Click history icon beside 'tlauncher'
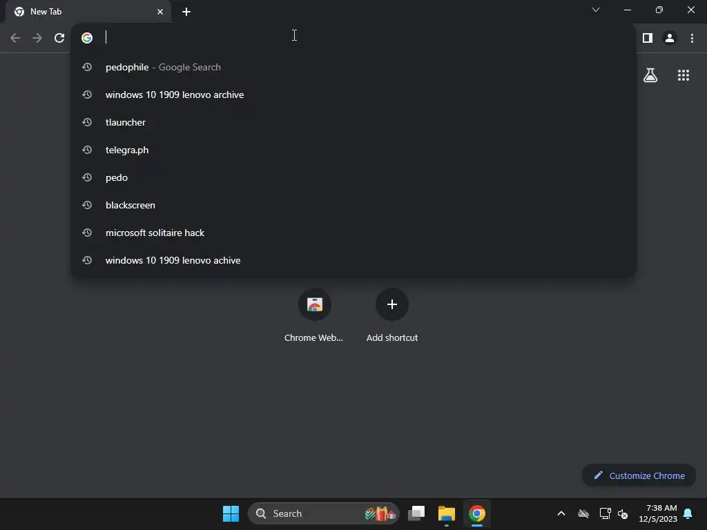Screen dimensions: 707x530 (87, 122)
